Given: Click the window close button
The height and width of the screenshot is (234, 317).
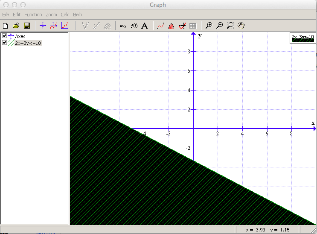Looking at the screenshot, I should (6, 5).
